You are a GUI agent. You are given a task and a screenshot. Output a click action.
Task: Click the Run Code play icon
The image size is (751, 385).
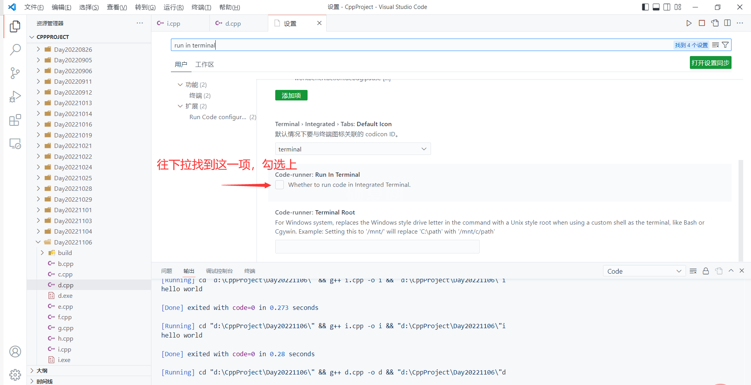(689, 23)
